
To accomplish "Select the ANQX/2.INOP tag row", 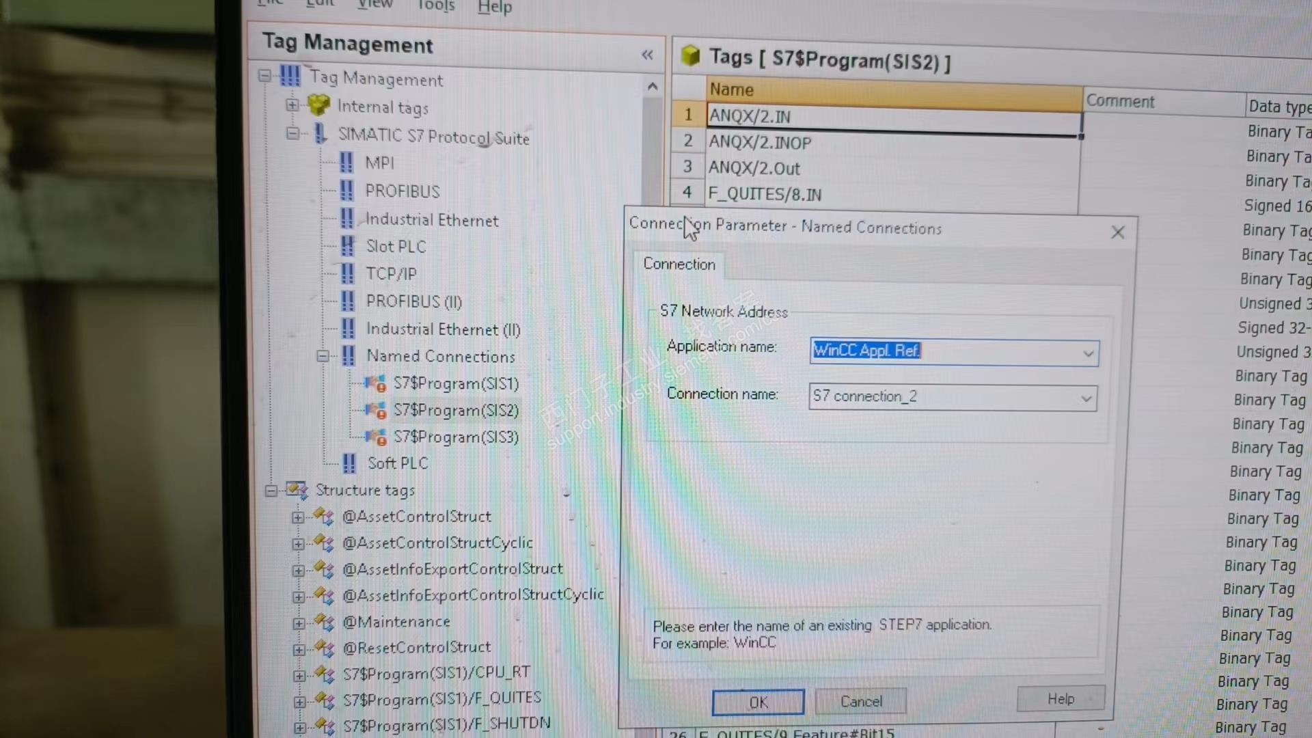I will click(x=760, y=143).
